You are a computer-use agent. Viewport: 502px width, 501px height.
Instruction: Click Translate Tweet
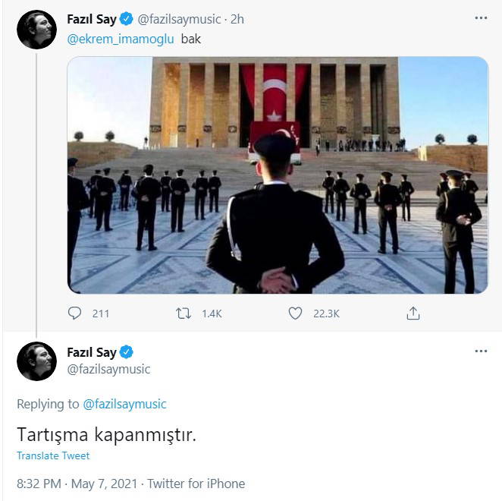53,456
